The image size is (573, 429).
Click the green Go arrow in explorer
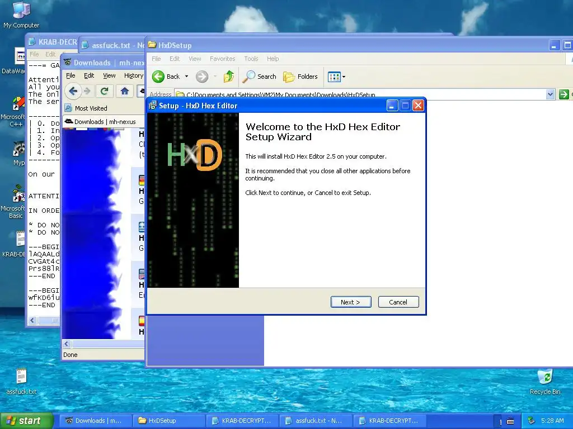pos(564,94)
